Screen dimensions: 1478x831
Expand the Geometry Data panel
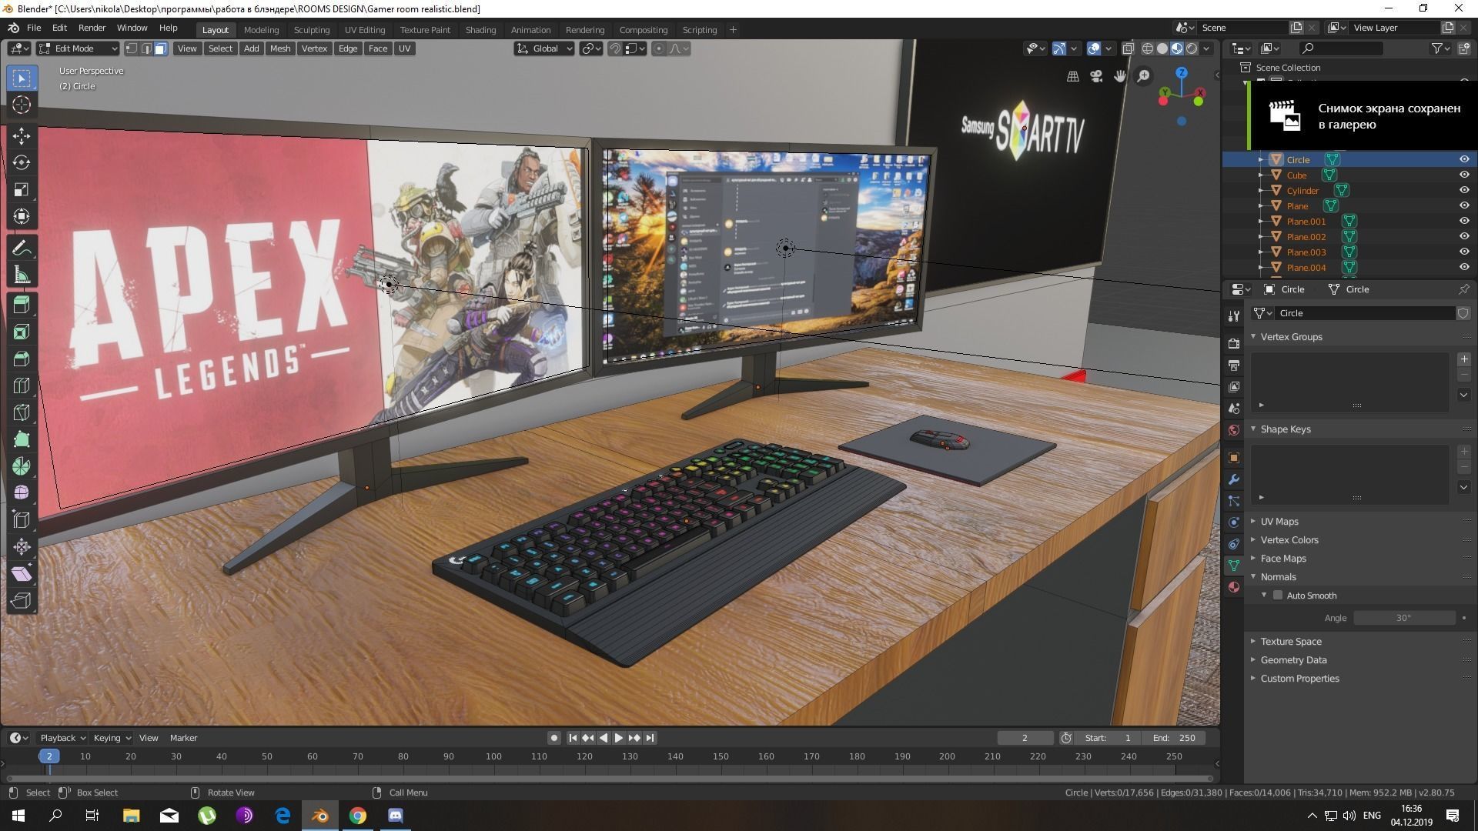coord(1293,659)
